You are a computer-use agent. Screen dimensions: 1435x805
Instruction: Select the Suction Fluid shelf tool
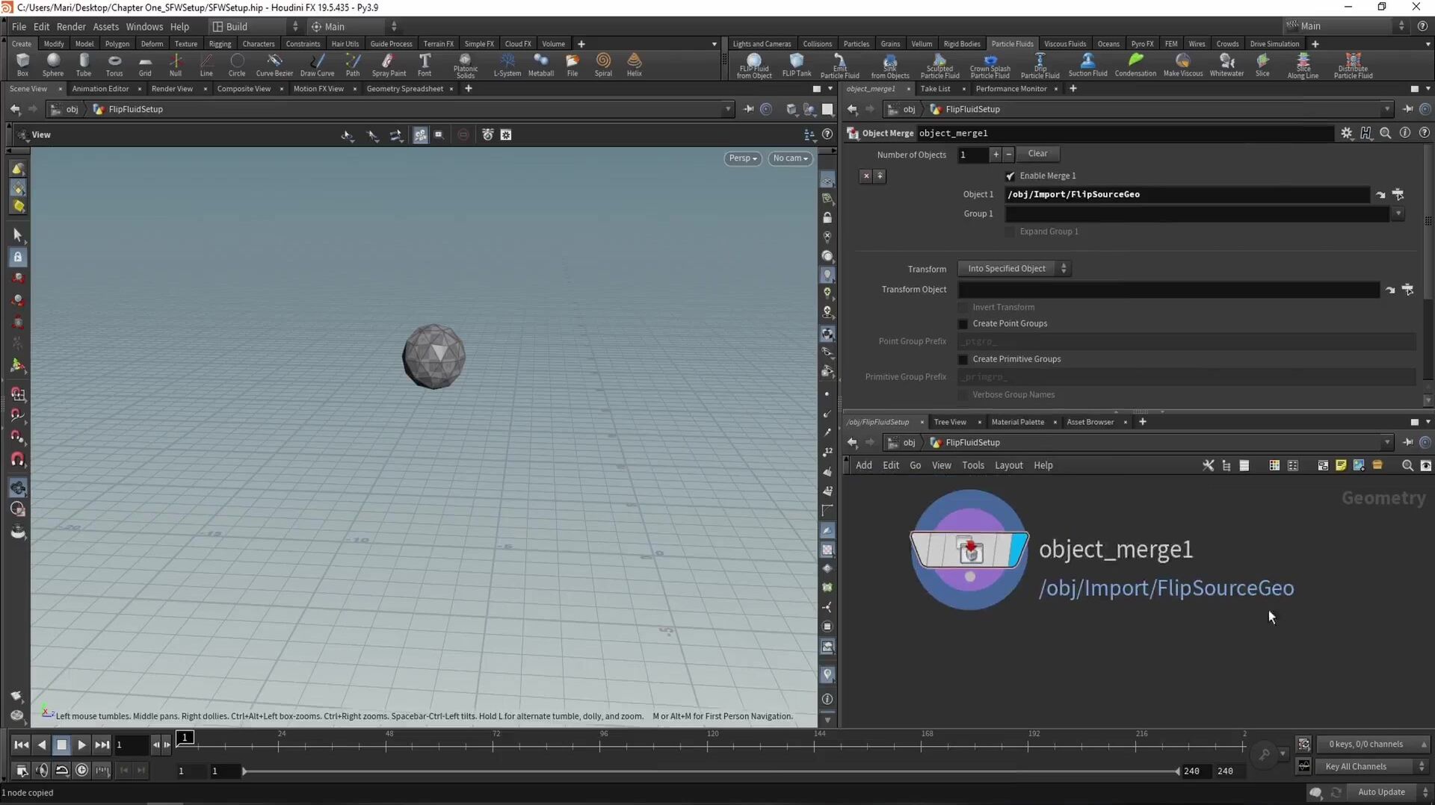(1087, 64)
